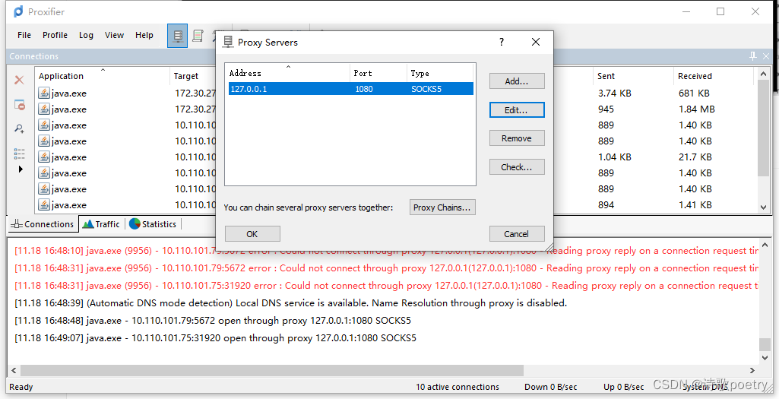Open the File menu

[x=24, y=35]
